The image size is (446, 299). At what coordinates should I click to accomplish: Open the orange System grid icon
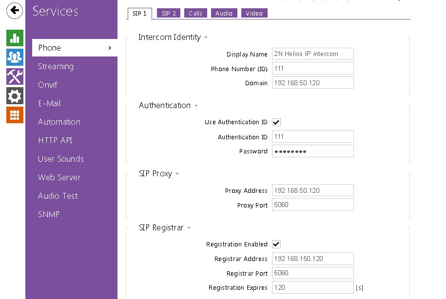[15, 115]
